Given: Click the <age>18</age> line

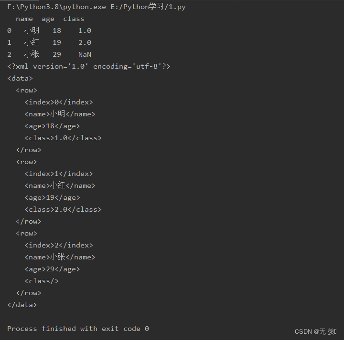Looking at the screenshot, I should (52, 126).
